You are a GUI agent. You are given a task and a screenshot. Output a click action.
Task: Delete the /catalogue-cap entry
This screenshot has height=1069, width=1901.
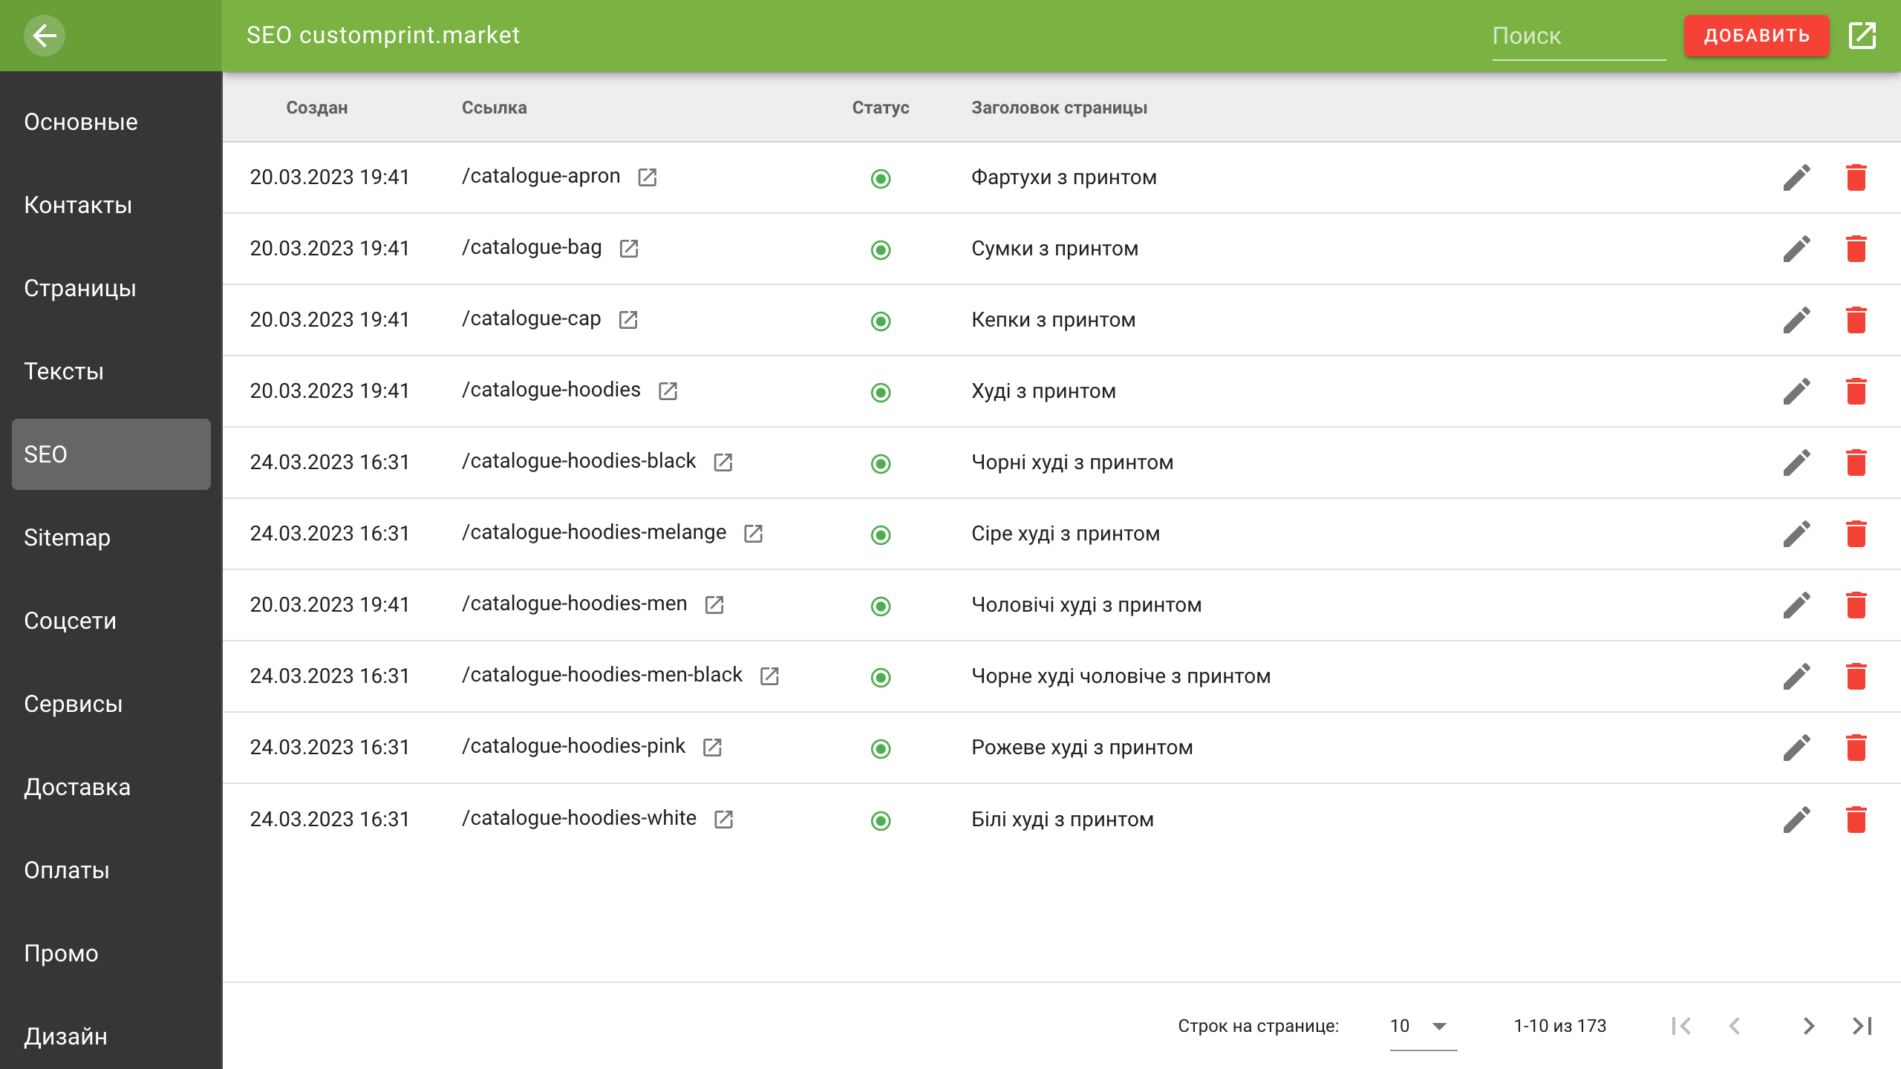(x=1856, y=320)
